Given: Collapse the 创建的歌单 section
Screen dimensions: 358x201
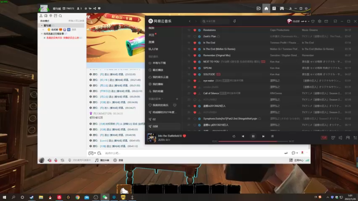Looking at the screenshot, I should point(156,99).
